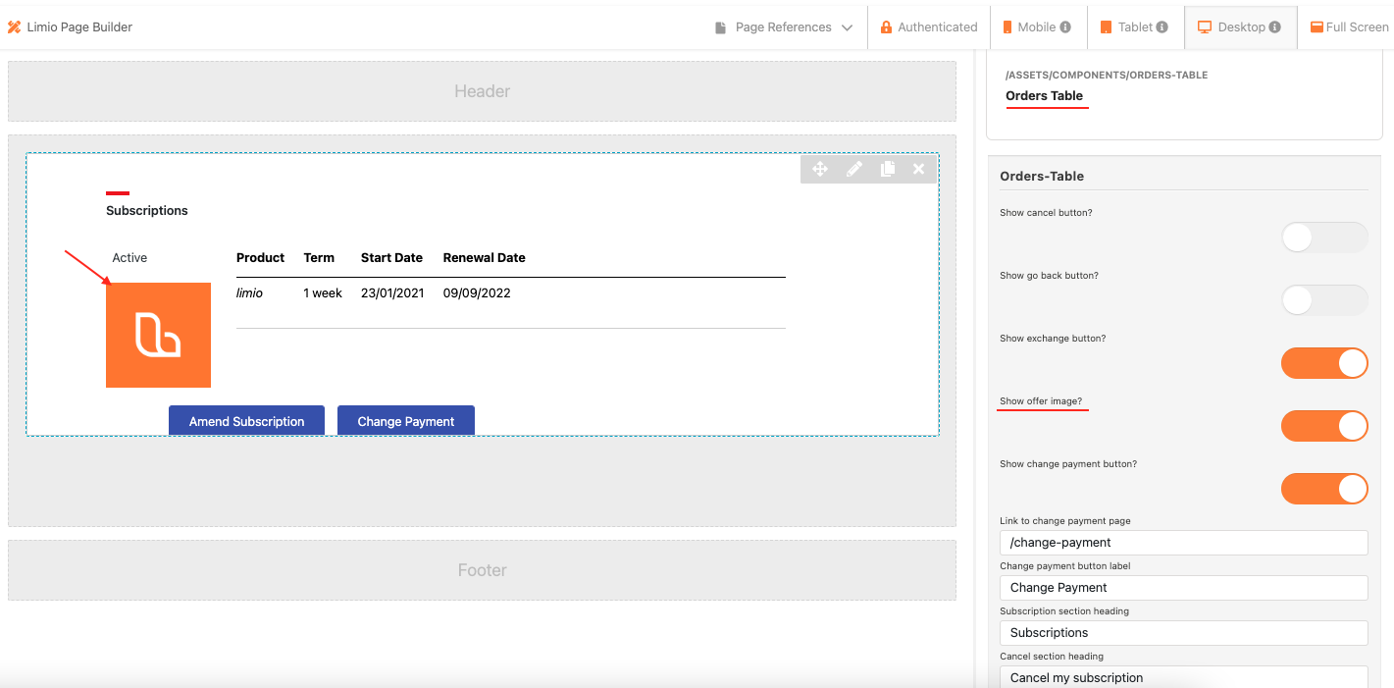Viewport: 1394px width, 688px height.
Task: Click the duplicate copy icon on the component
Action: click(x=887, y=169)
